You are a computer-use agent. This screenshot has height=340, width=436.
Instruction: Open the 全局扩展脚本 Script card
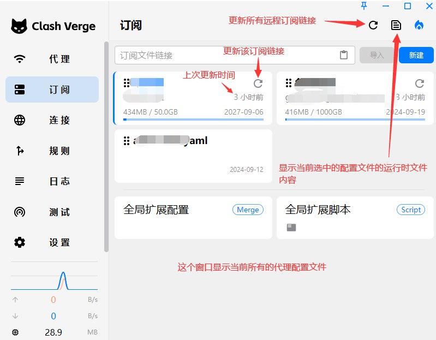tap(355, 218)
